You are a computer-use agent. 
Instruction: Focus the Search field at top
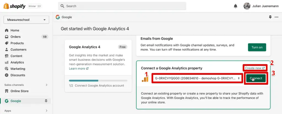pyautogui.click(x=122, y=6)
